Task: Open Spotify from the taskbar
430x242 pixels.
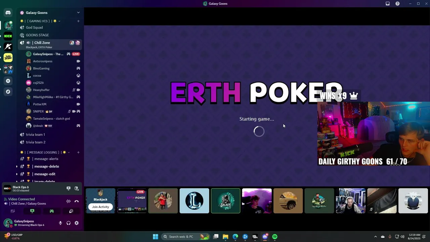Action: click(275, 237)
